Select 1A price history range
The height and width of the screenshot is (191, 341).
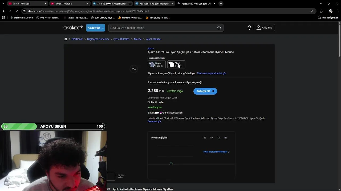pyautogui.click(x=218, y=138)
